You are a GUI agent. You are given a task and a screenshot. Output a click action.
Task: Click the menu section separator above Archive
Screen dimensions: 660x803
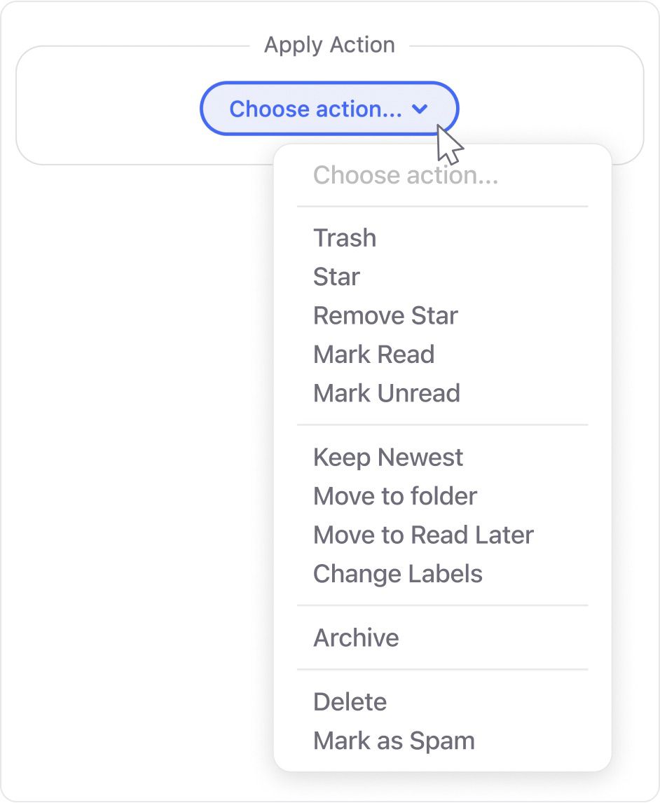click(442, 605)
